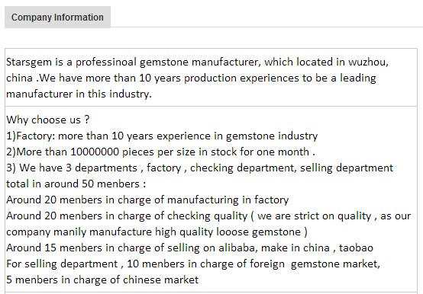Click the 'high quality looose gemstone' line
Image resolution: width=423 pixels, height=294 pixels.
pos(157,232)
